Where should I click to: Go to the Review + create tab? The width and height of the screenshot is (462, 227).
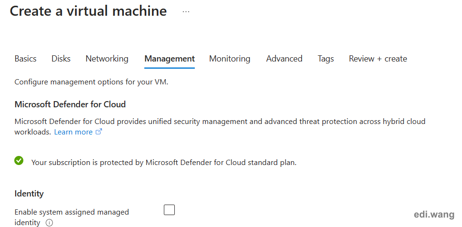click(378, 59)
